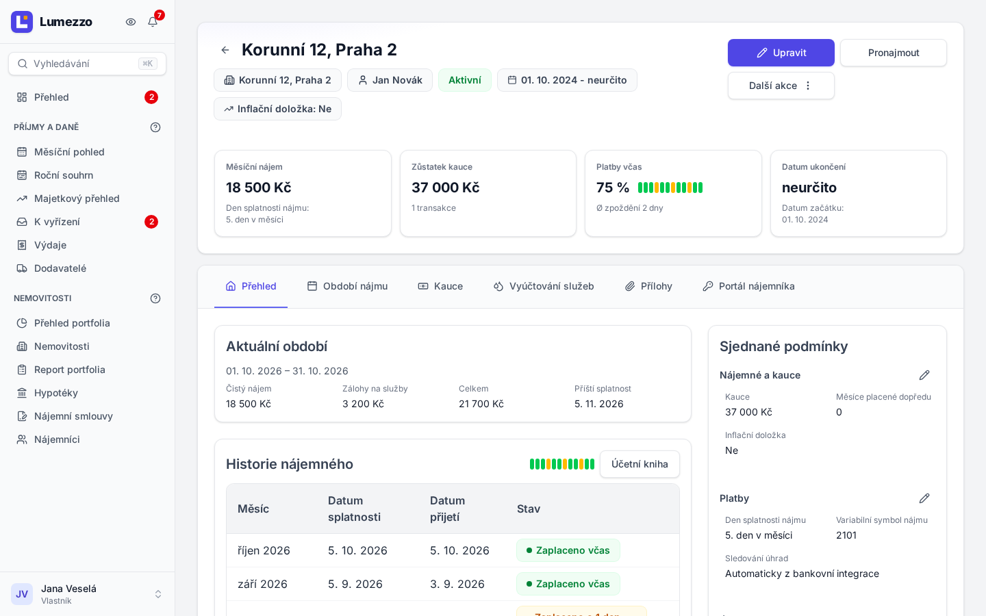Click the Lumezzo logo icon
The image size is (986, 616).
coord(22,22)
